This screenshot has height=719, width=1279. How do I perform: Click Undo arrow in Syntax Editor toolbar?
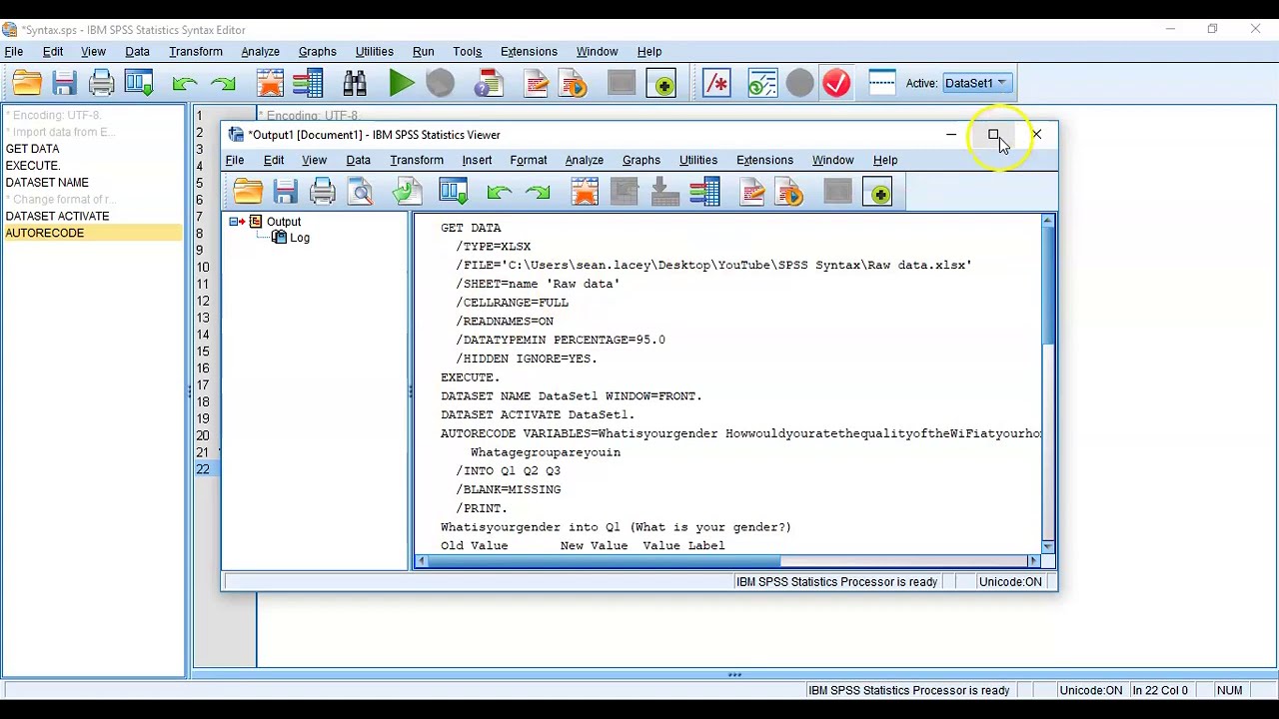coord(185,84)
